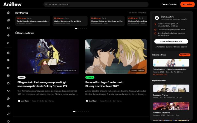The height and width of the screenshot is (123, 197).
Task: Click the green 'Estreno' category tag
Action: click(x=90, y=77)
